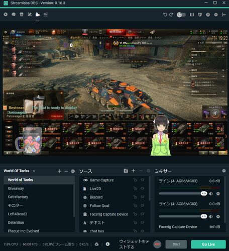Select the Live2D avatar in preview
The image size is (229, 251).
point(161,136)
